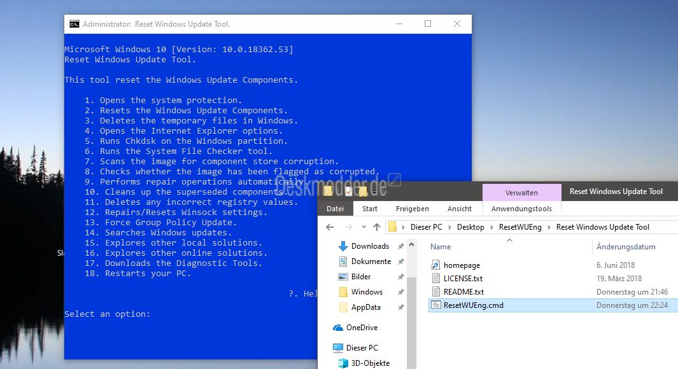Open the Datei ribbon tab
The image size is (678, 369).
335,209
